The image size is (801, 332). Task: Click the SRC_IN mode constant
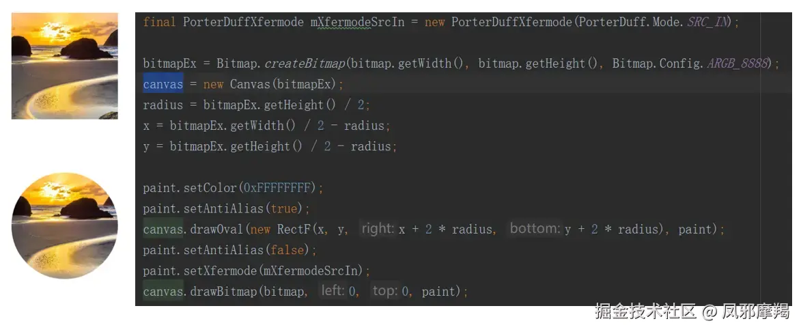tap(709, 22)
